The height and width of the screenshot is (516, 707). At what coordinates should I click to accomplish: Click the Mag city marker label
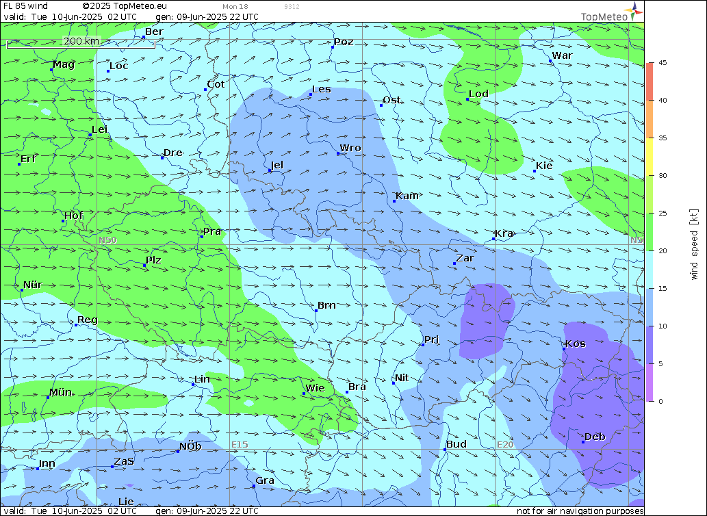64,64
